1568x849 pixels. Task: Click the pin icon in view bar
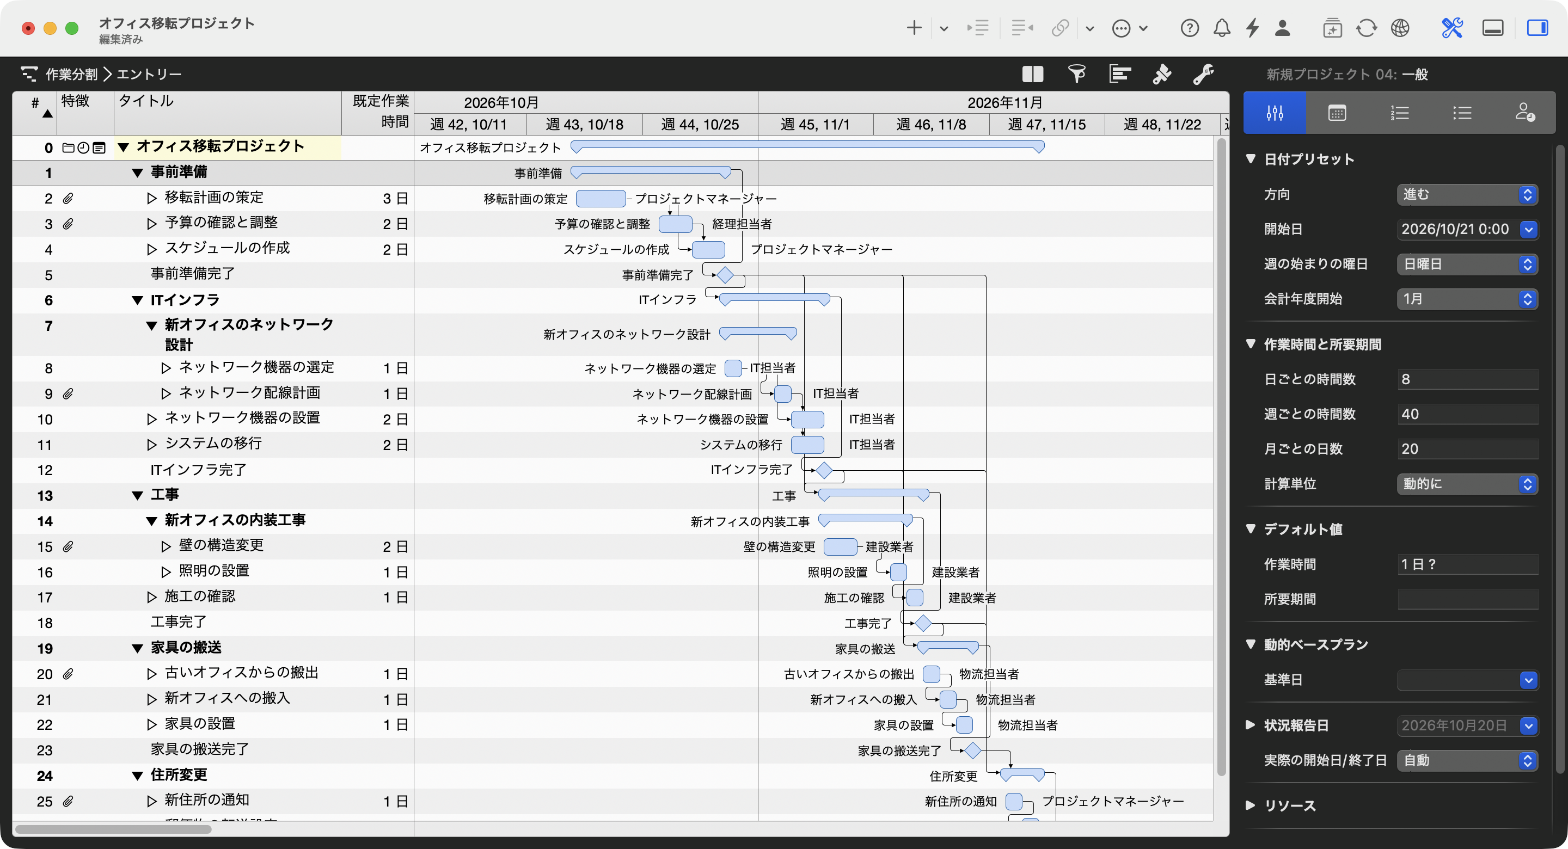point(1161,74)
